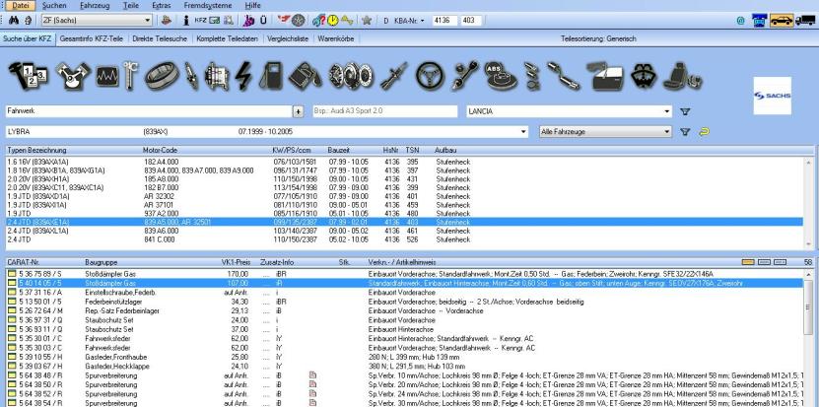This screenshot has width=819, height=407.
Task: Open the service wrench 1-2-3 category
Action: point(29,76)
